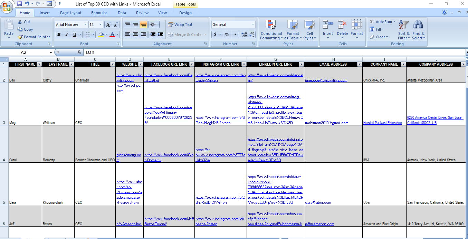The height and width of the screenshot is (239, 468).
Task: Click the Delete cells button
Action: [342, 30]
